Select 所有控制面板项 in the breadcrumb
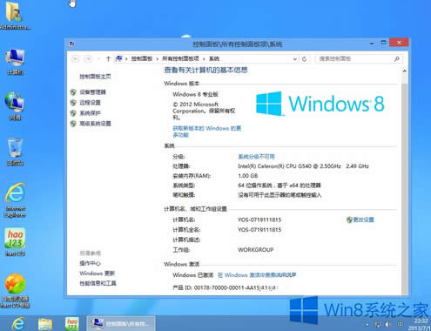The height and width of the screenshot is (331, 431). pyautogui.click(x=180, y=58)
